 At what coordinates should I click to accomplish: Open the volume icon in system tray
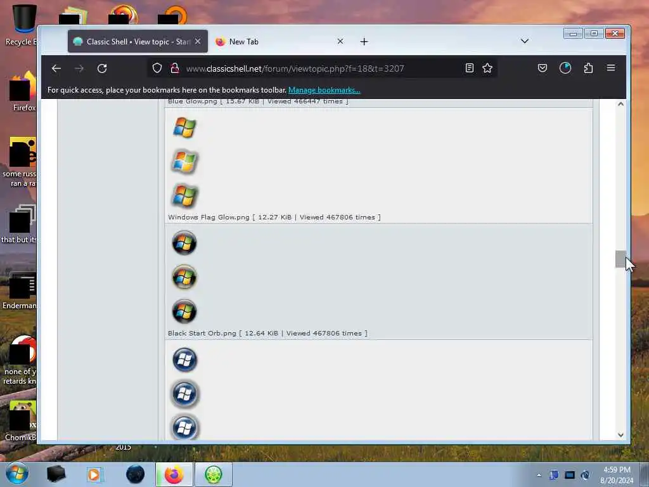[585, 475]
